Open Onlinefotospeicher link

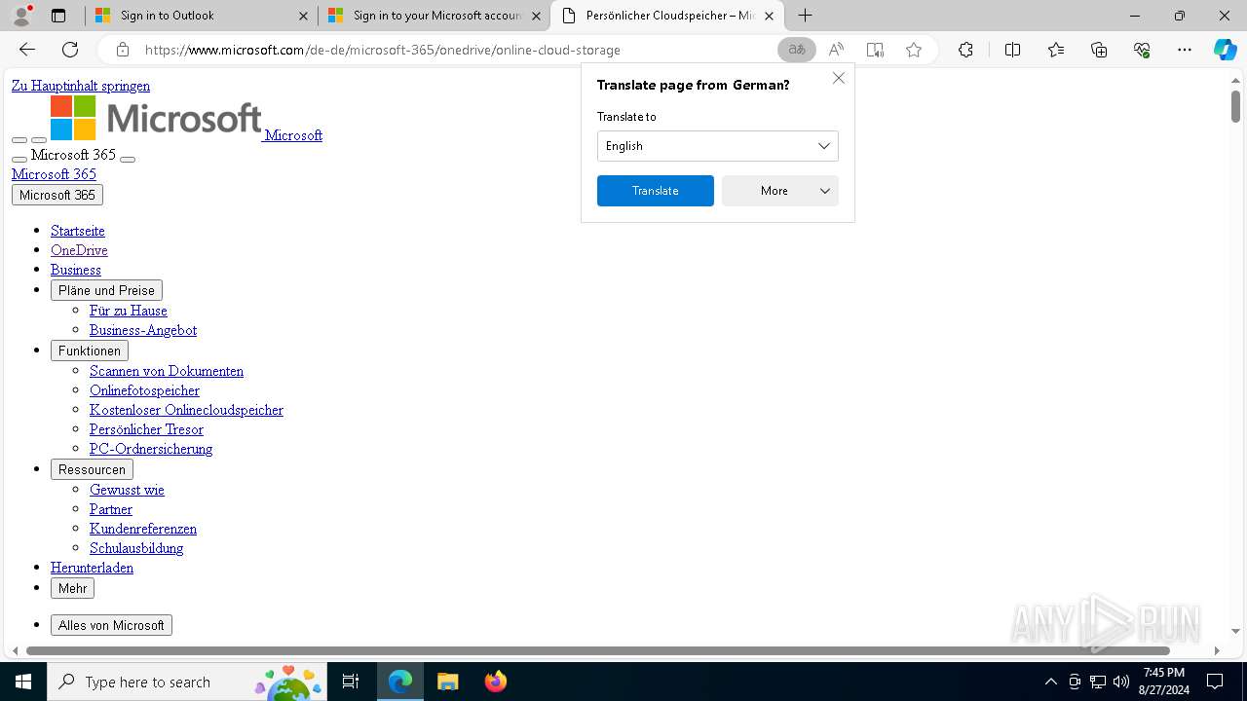pyautogui.click(x=144, y=390)
